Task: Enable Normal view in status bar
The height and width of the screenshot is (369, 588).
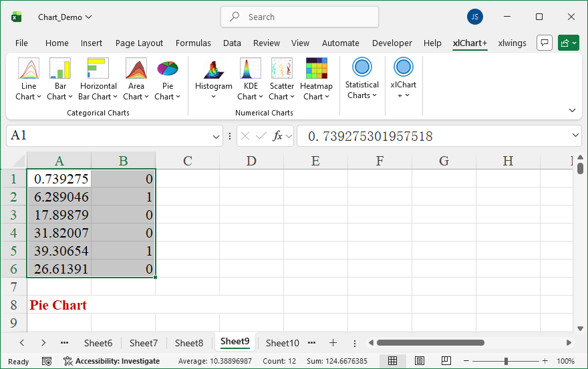Action: (393, 361)
